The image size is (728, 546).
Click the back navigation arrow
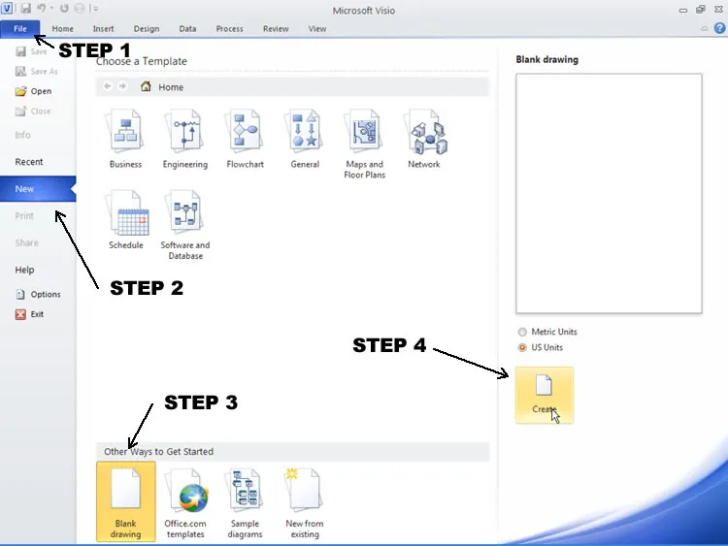click(x=107, y=86)
